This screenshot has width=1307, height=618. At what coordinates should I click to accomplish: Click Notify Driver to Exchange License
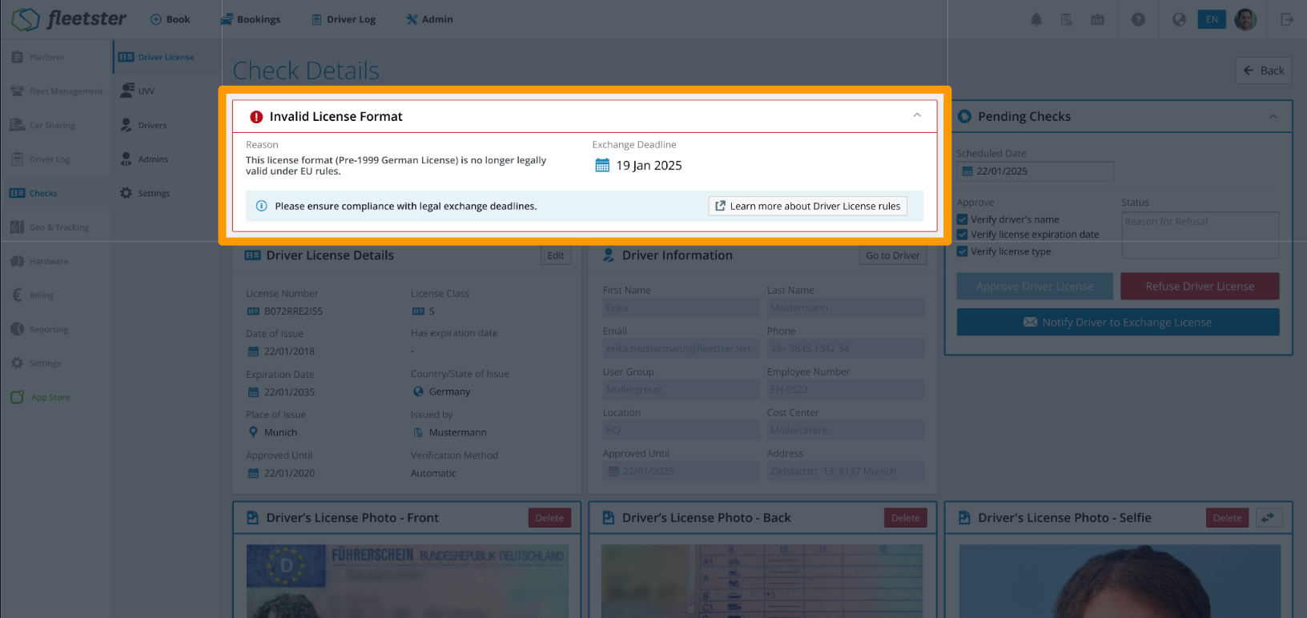1118,322
